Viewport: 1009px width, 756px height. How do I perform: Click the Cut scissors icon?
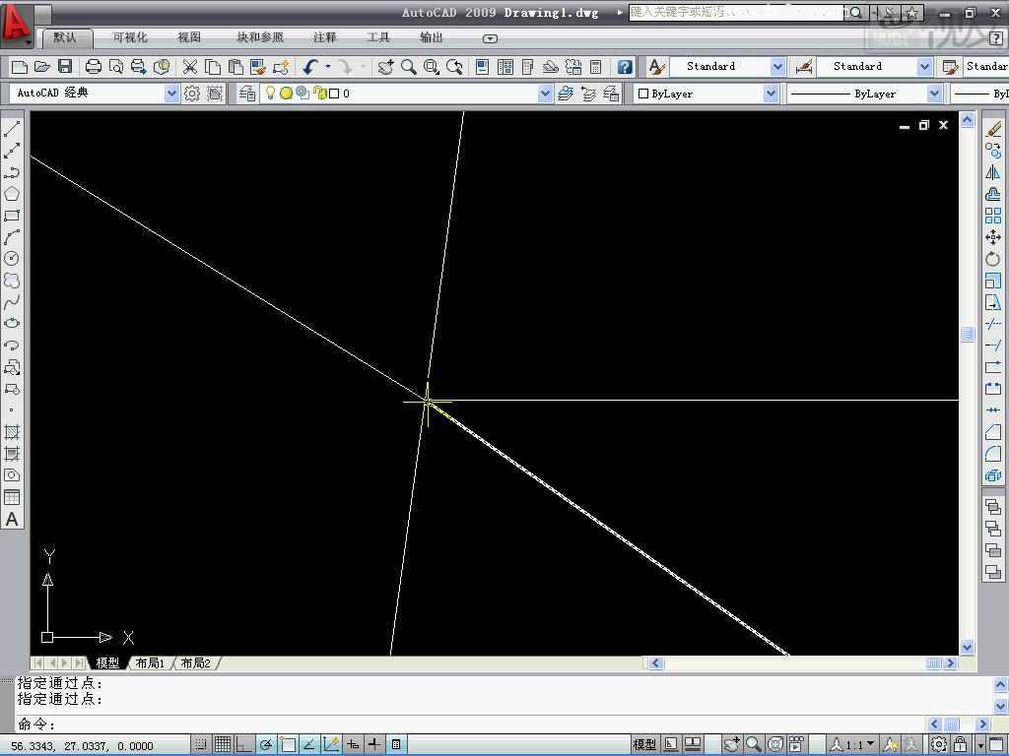(x=190, y=66)
